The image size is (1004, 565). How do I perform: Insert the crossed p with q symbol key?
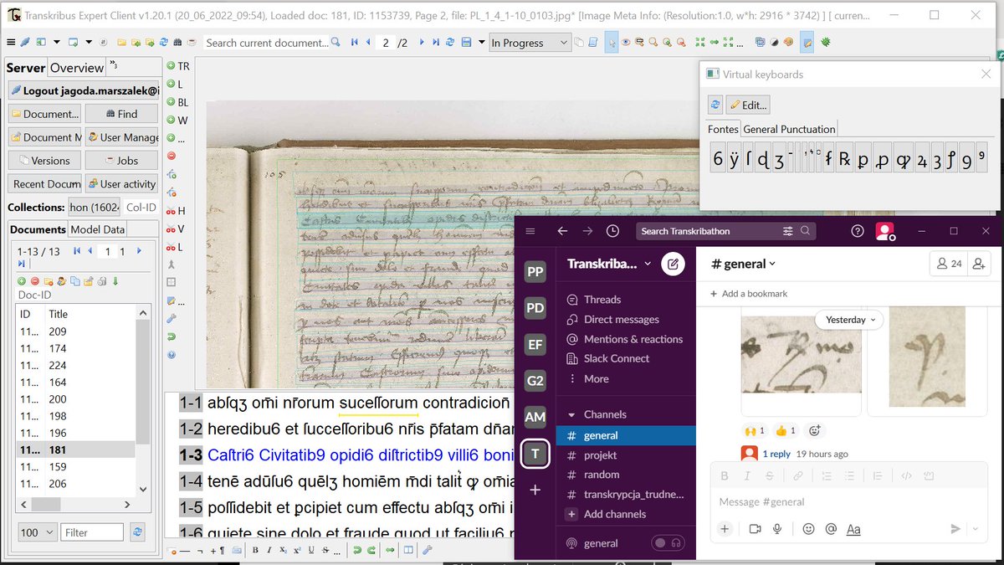tap(904, 157)
